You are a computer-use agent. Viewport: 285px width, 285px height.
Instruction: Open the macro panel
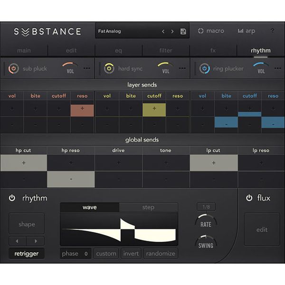pyautogui.click(x=211, y=31)
